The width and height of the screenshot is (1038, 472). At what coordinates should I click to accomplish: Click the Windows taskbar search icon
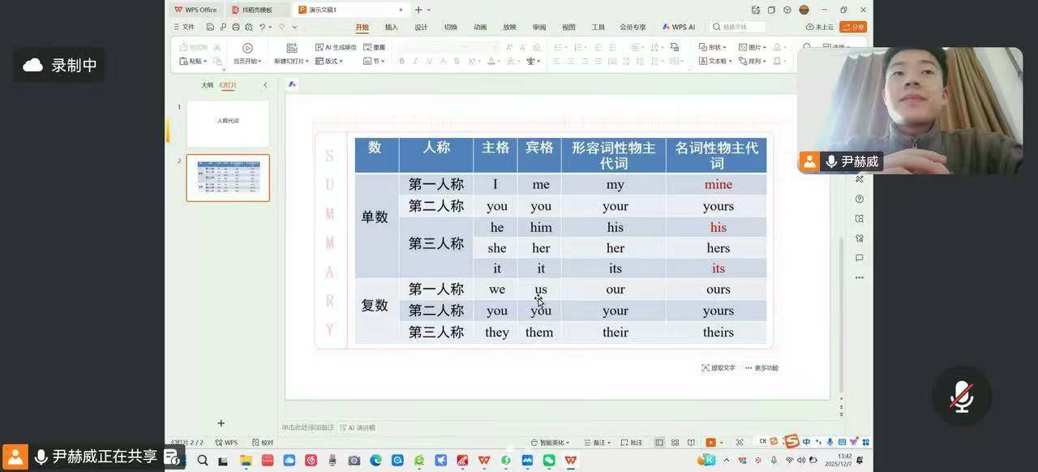[202, 461]
